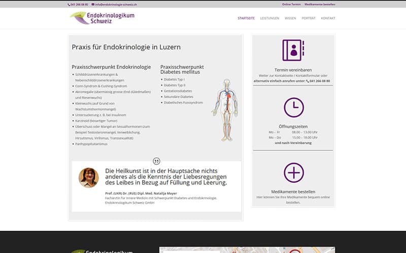This screenshot has width=406, height=253.
Task: Open the Leistungen menu item
Action: coord(269,18)
